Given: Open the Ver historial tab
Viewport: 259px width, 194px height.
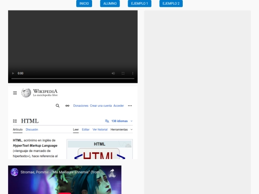Looking at the screenshot, I should [100, 130].
